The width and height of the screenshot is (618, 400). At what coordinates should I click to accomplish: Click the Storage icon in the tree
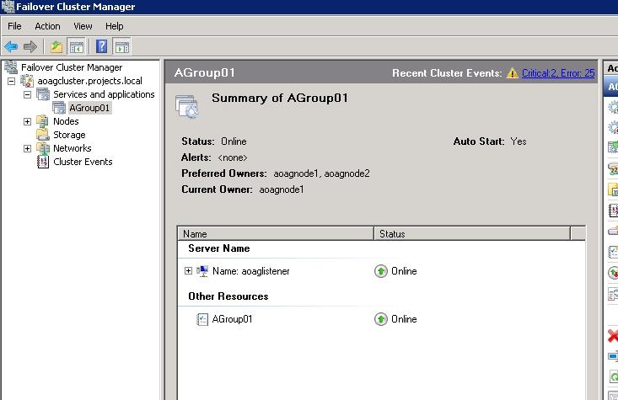click(x=42, y=135)
